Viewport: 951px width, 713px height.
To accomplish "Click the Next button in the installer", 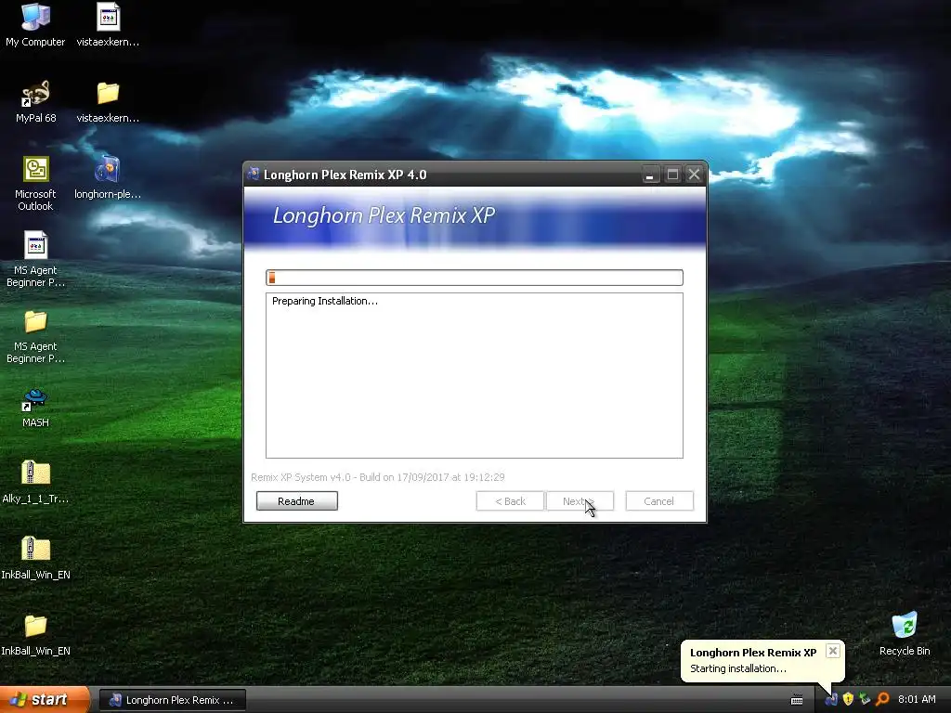I will point(580,500).
